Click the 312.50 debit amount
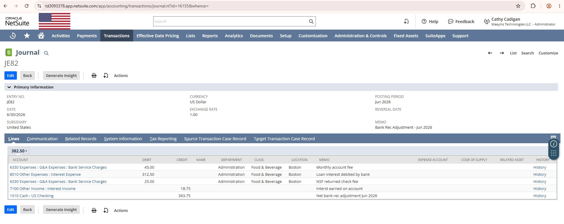Viewport: 564px width, 224px height. point(148,174)
